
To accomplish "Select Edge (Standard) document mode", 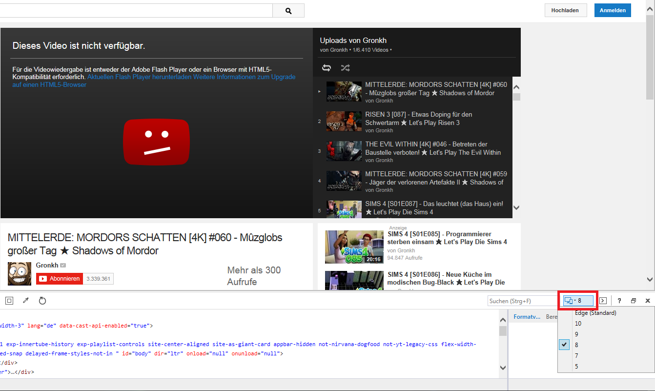I will [595, 313].
